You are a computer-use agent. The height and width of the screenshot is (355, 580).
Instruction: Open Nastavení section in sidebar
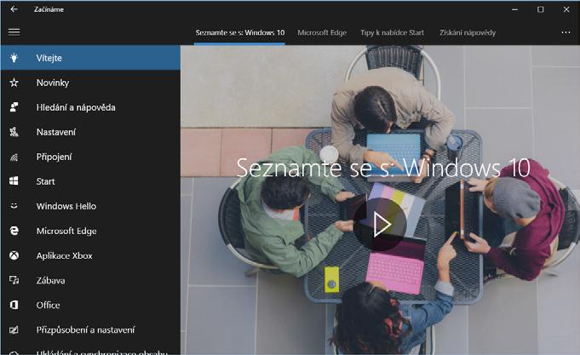[90, 132]
